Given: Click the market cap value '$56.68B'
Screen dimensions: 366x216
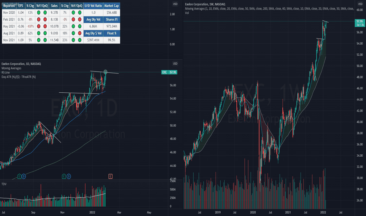Looking at the screenshot, I should pos(112,13).
